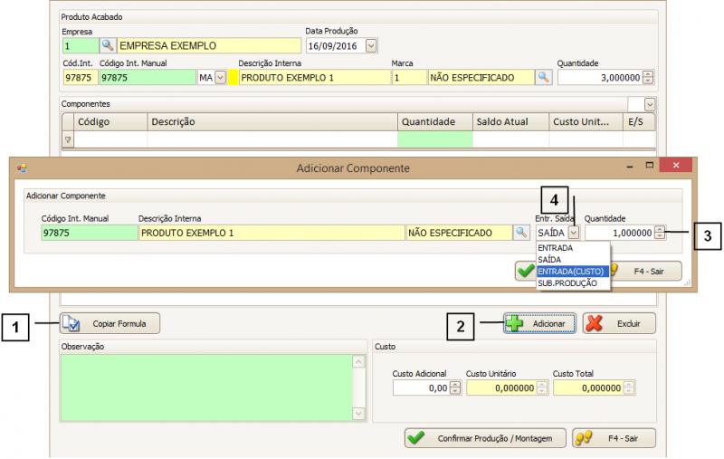Click the Empresa search magnifier icon
The image size is (724, 459).
click(107, 45)
